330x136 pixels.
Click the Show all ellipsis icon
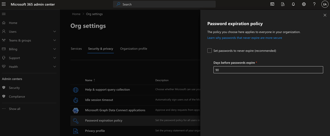click(x=4, y=109)
